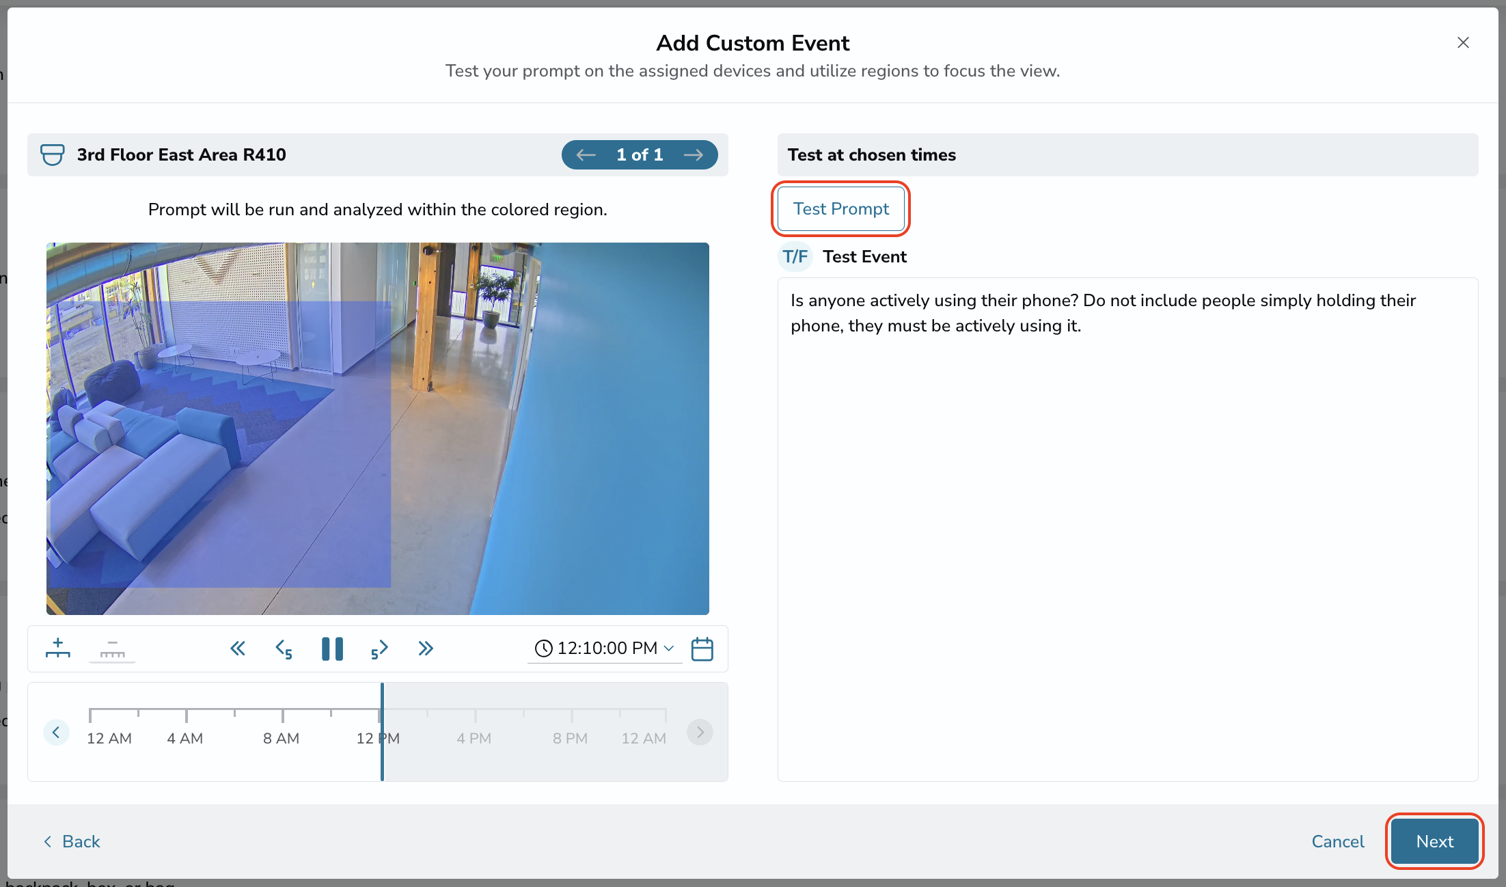Zoom out the timeline scale
The height and width of the screenshot is (887, 1506).
113,648
